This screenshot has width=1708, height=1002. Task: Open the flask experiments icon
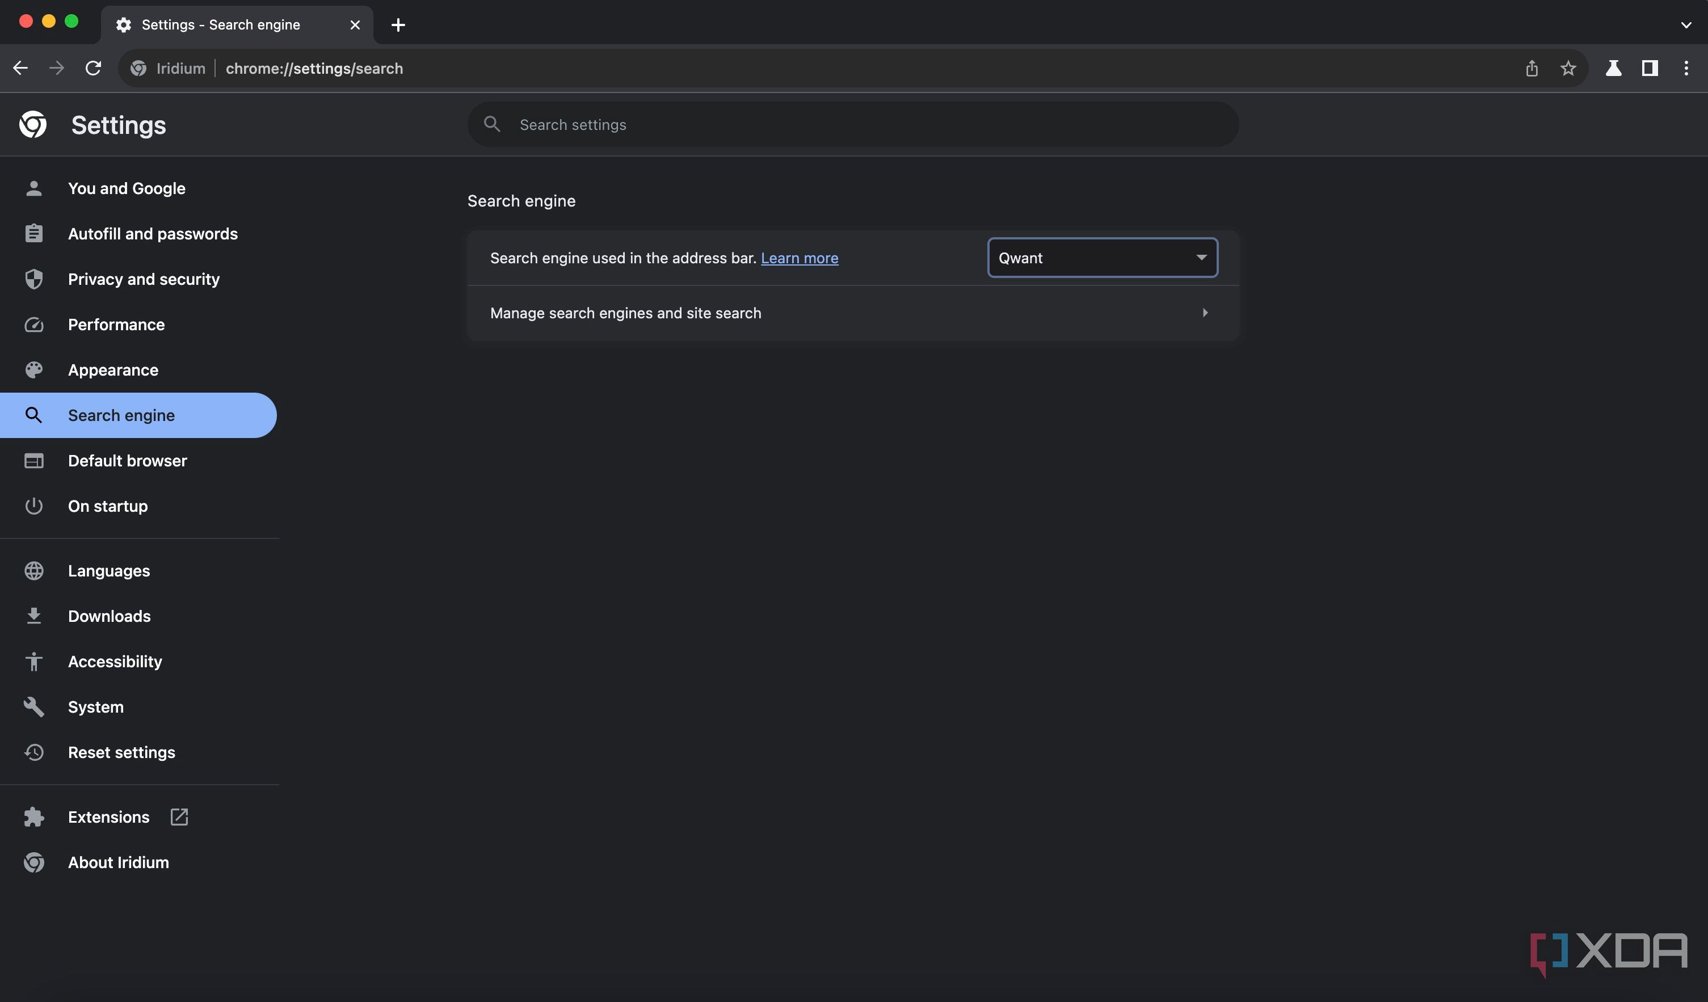tap(1613, 68)
